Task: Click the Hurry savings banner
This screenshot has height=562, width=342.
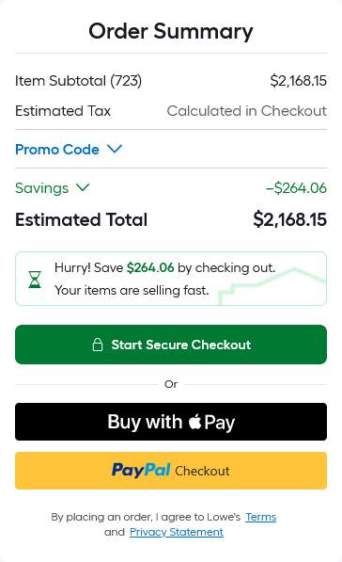Action: (171, 279)
